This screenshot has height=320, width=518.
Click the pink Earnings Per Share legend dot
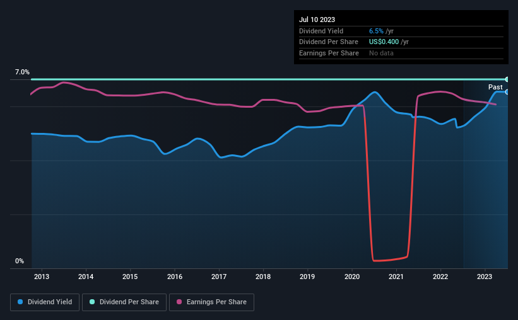pos(179,302)
